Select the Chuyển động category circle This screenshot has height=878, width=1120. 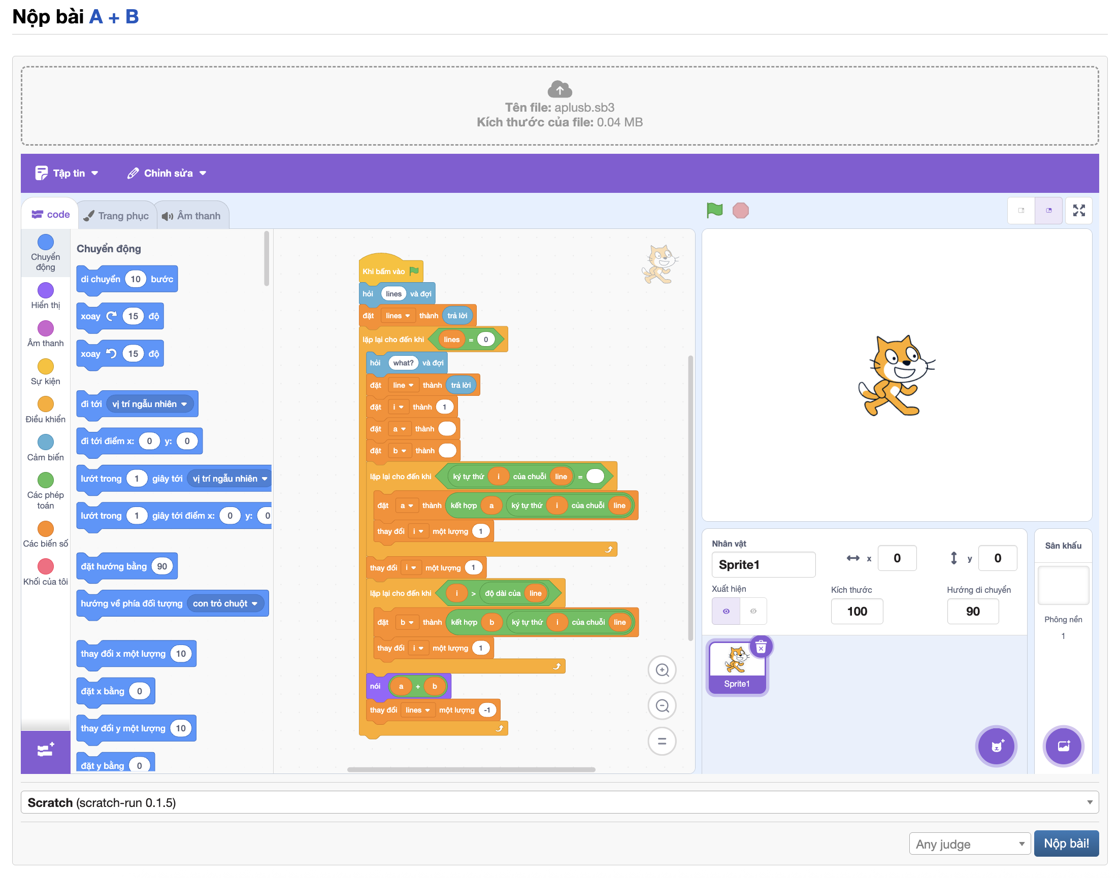[x=45, y=242]
